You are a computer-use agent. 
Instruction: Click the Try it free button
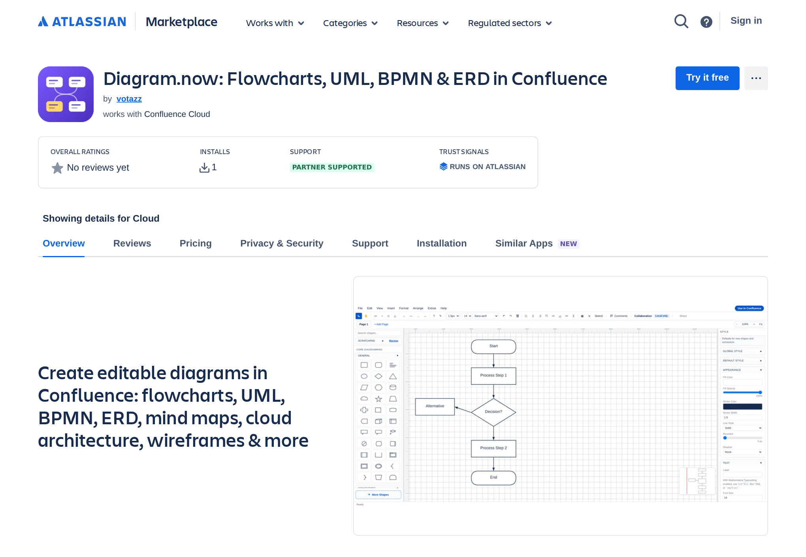[x=707, y=78]
